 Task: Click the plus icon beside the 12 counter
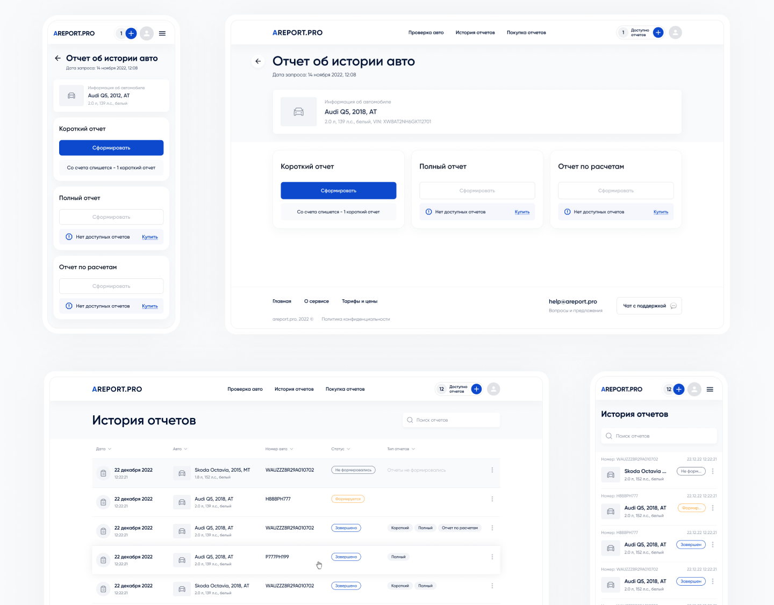pyautogui.click(x=476, y=389)
